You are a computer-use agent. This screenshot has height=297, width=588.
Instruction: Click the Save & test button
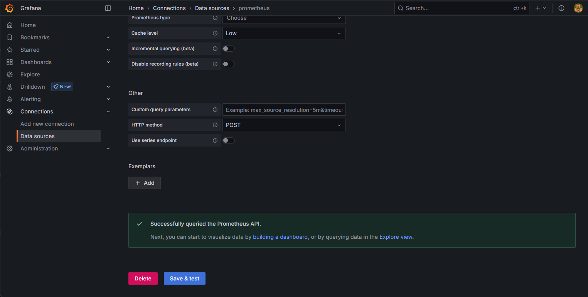click(x=184, y=278)
